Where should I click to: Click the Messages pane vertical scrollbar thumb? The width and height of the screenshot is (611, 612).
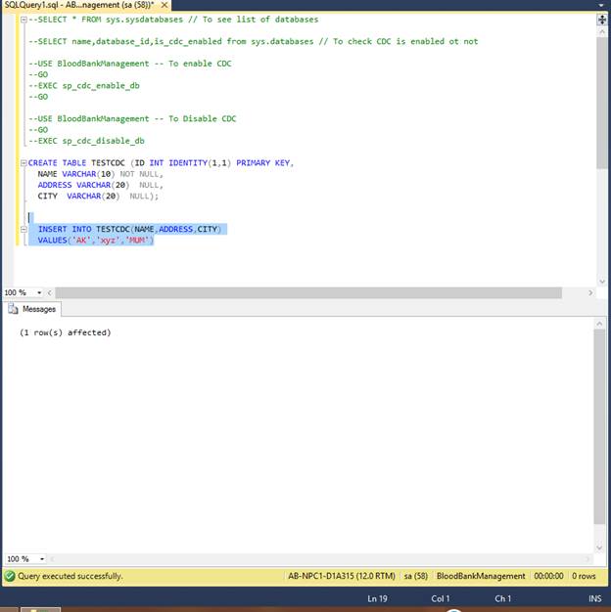tap(599, 426)
